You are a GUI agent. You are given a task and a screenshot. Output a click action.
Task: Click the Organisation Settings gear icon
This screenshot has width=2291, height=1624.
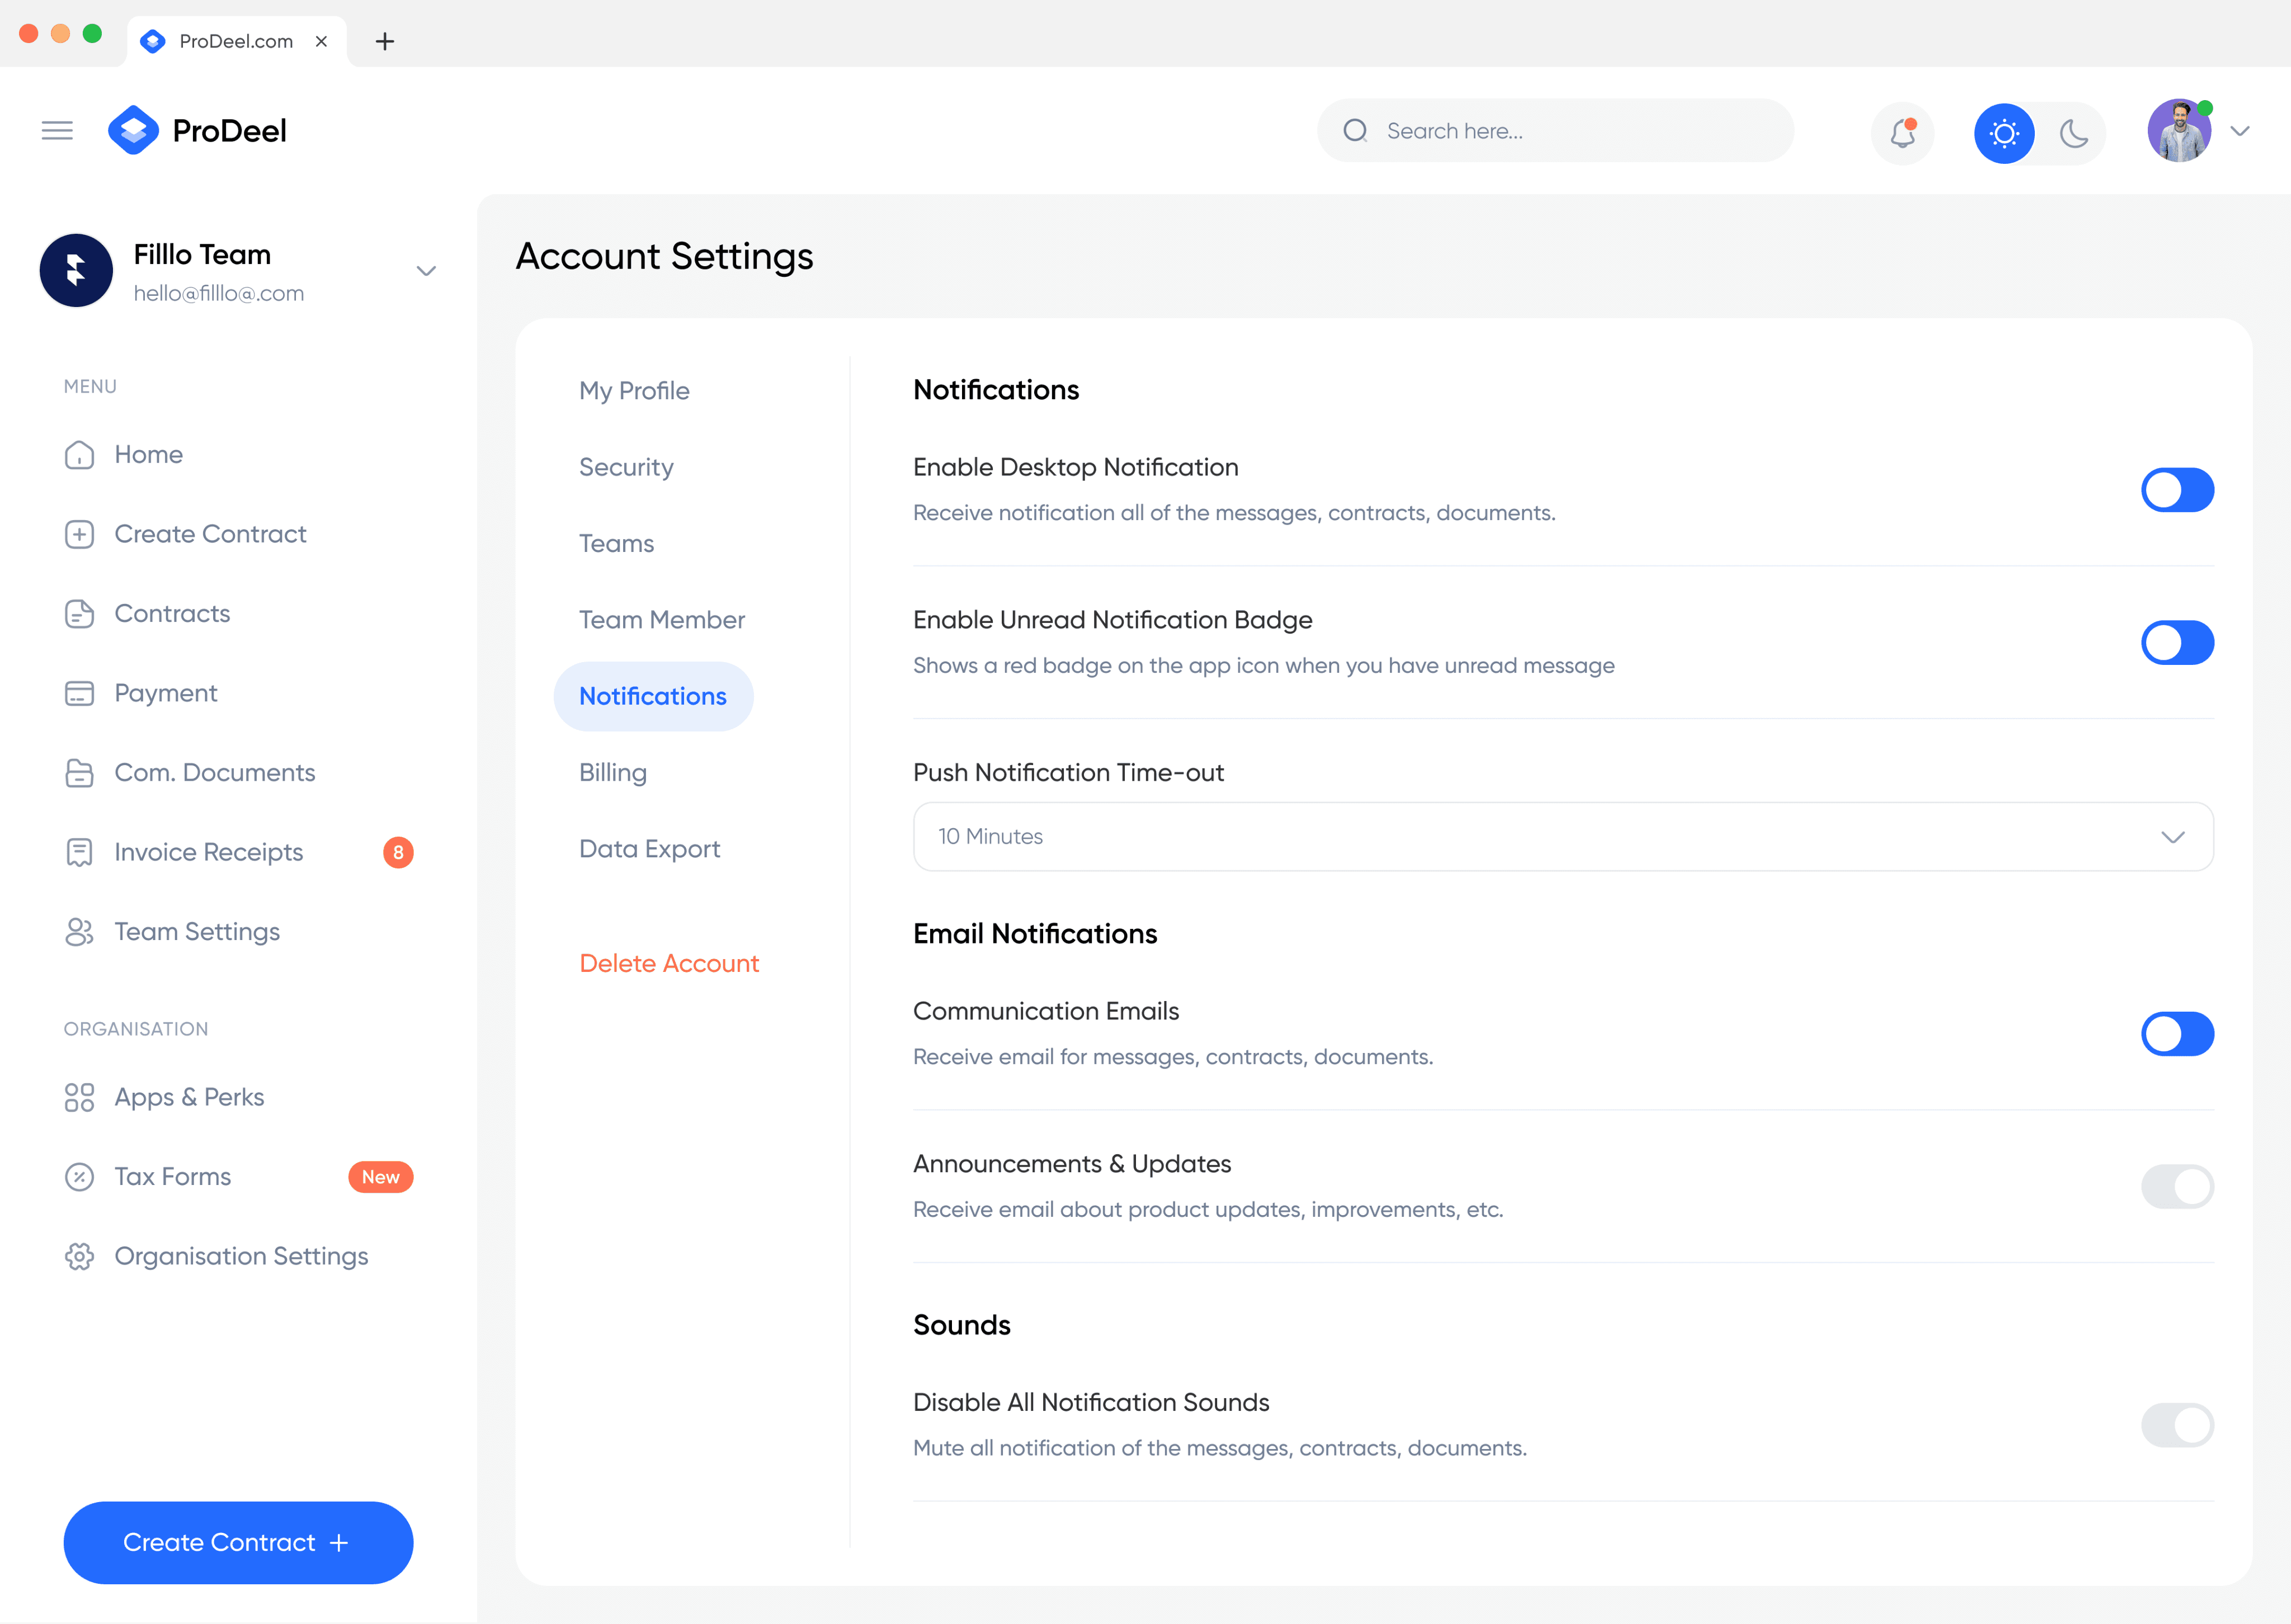coord(79,1256)
